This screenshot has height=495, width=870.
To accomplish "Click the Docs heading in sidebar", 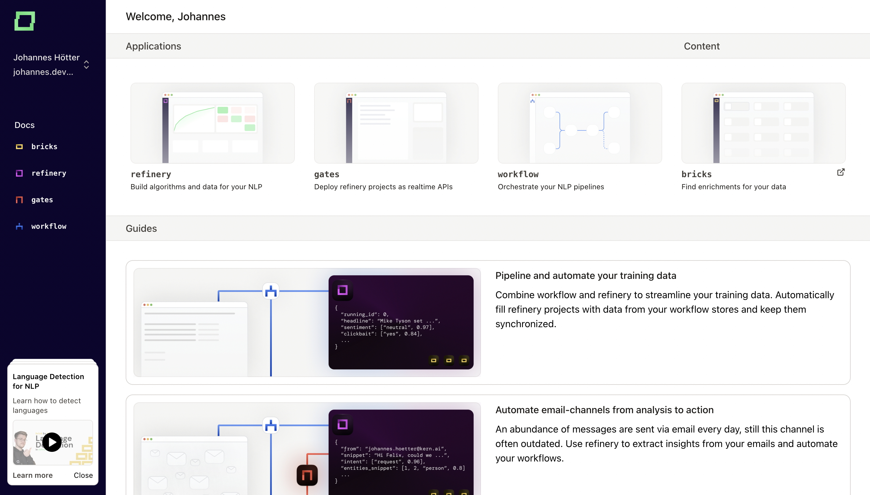I will point(24,125).
